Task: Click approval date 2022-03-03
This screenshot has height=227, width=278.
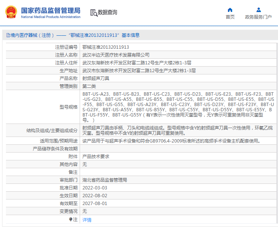Action: coord(95,188)
